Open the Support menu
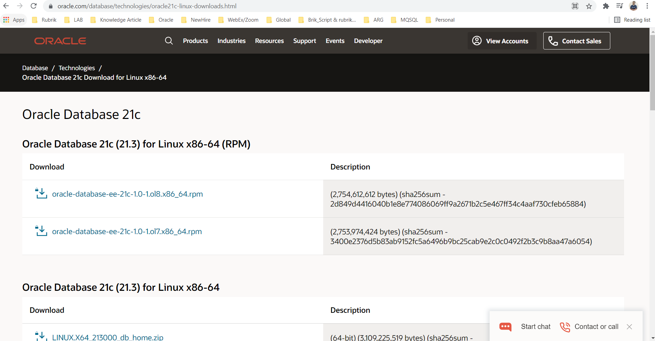655x341 pixels. coord(305,41)
